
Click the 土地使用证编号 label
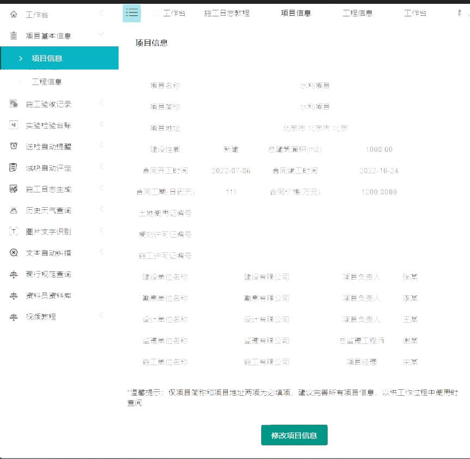[165, 213]
